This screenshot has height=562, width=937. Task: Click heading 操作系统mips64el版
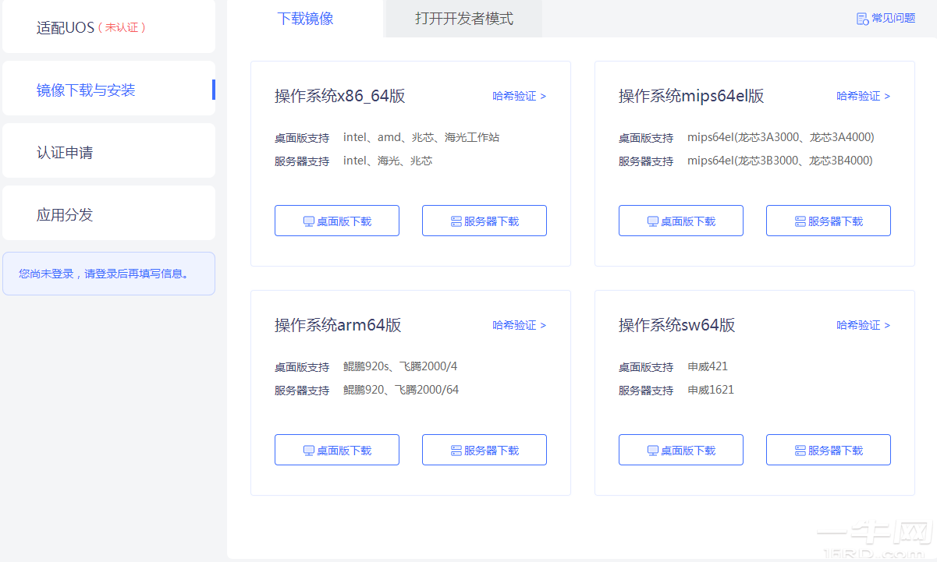click(691, 96)
